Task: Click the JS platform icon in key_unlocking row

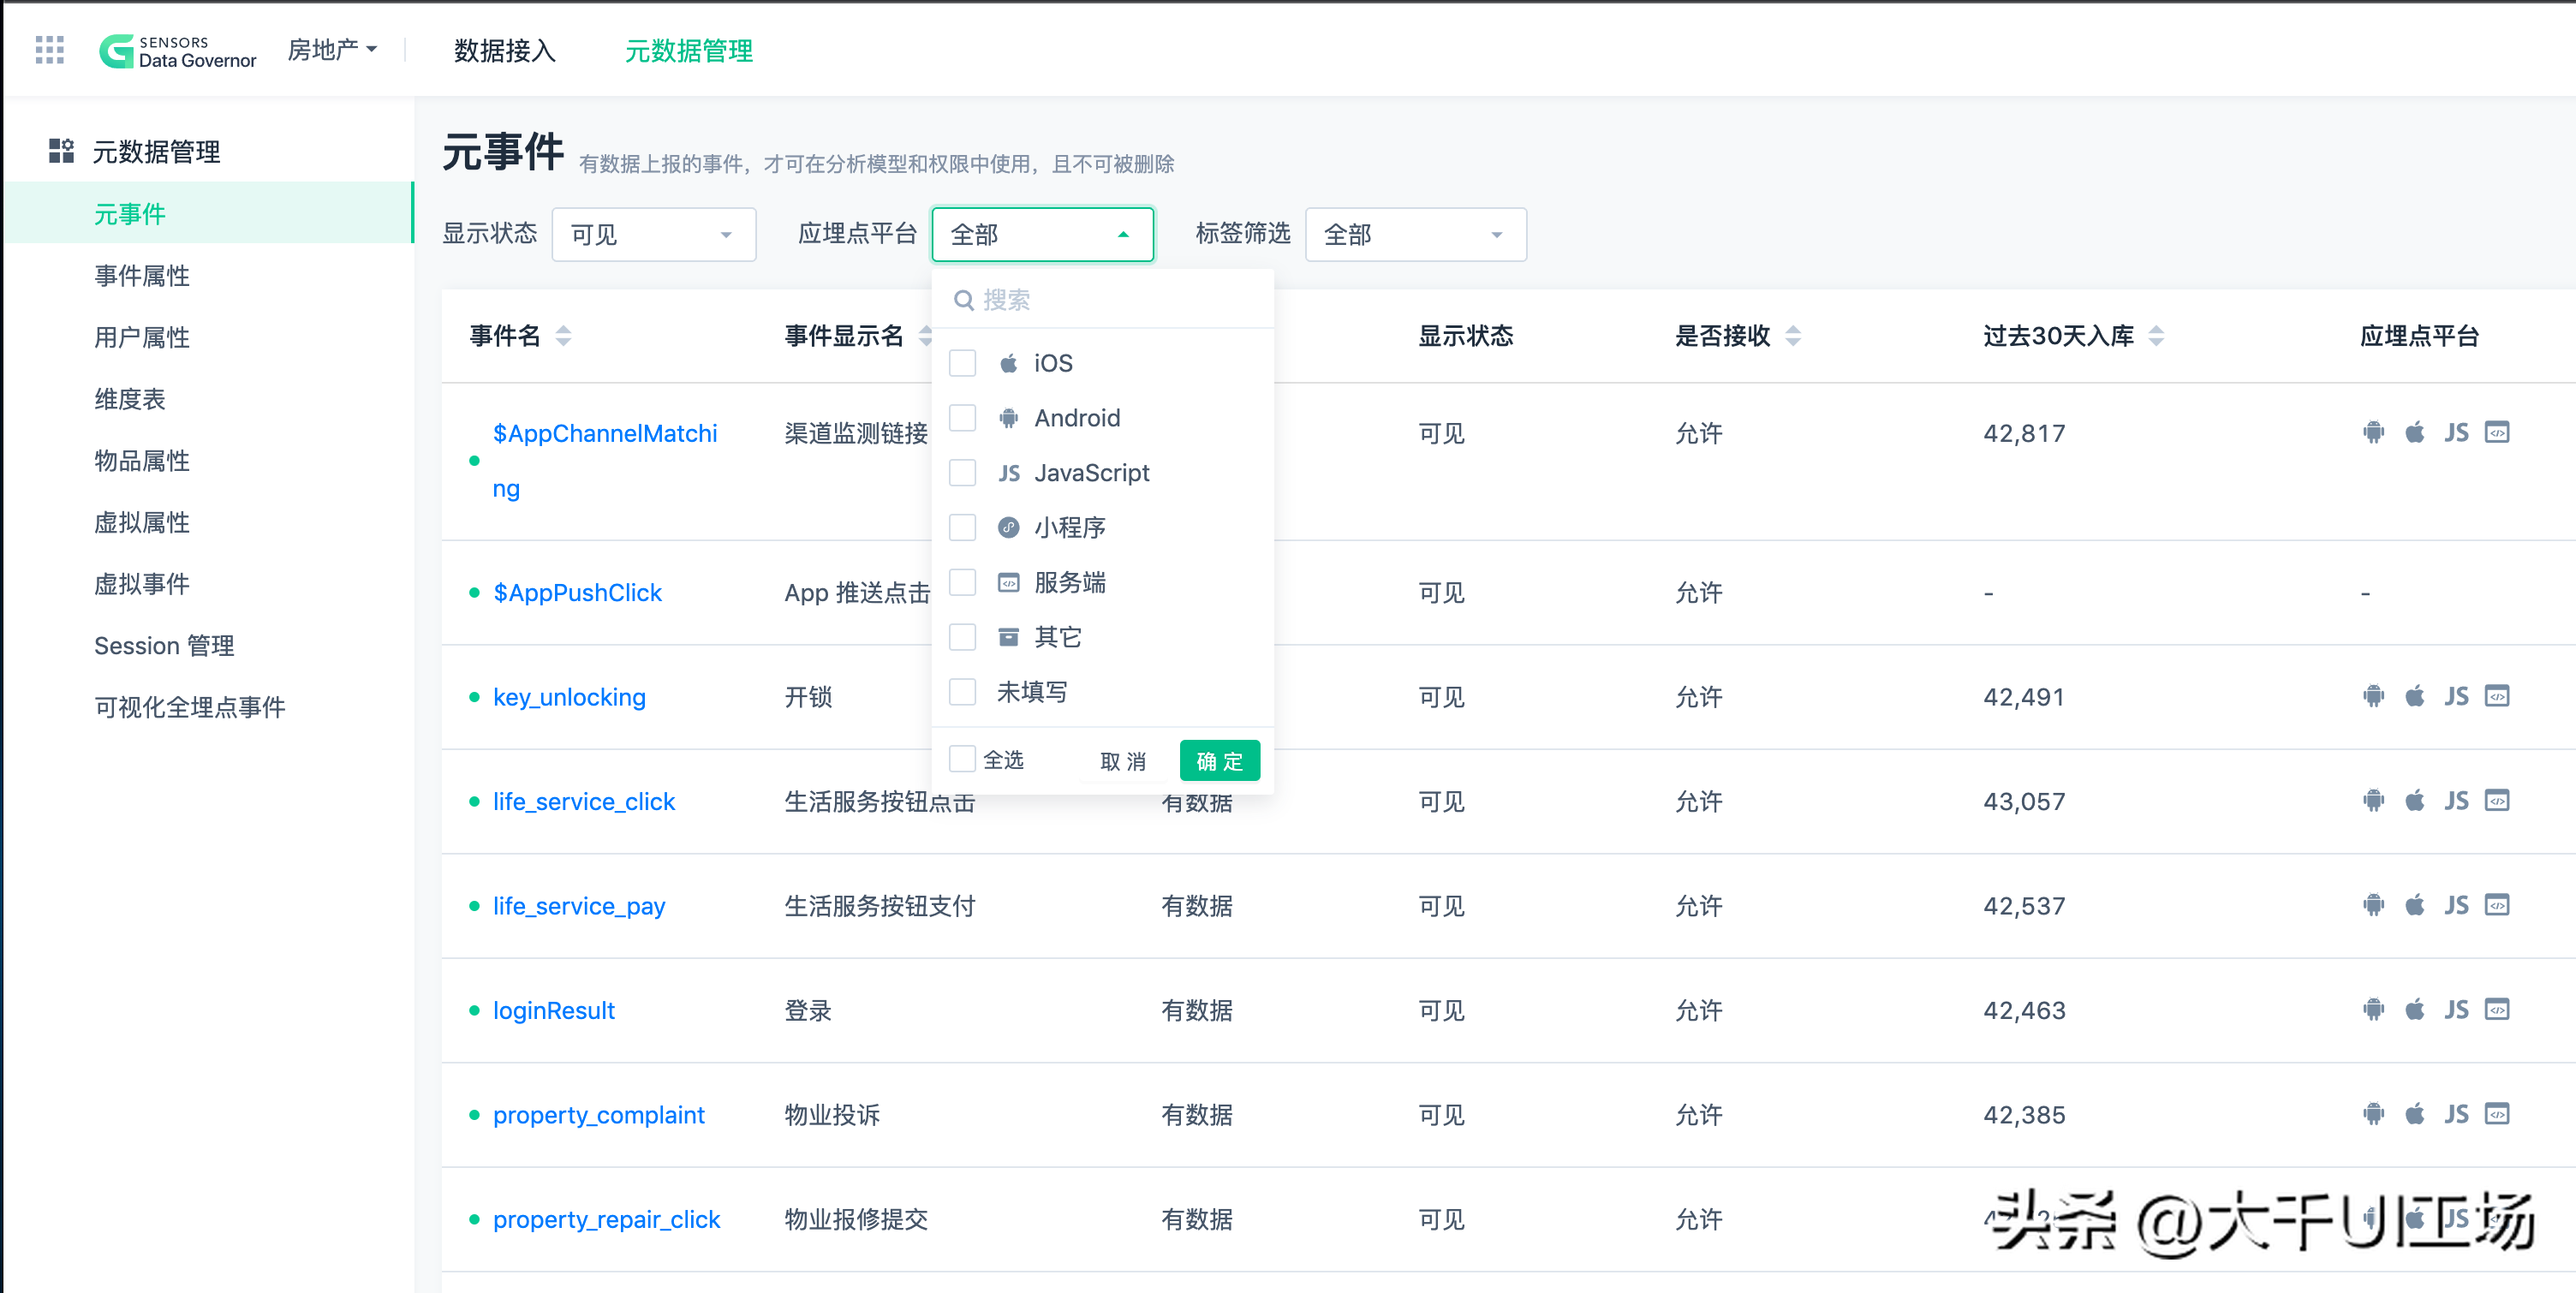Action: (2456, 696)
